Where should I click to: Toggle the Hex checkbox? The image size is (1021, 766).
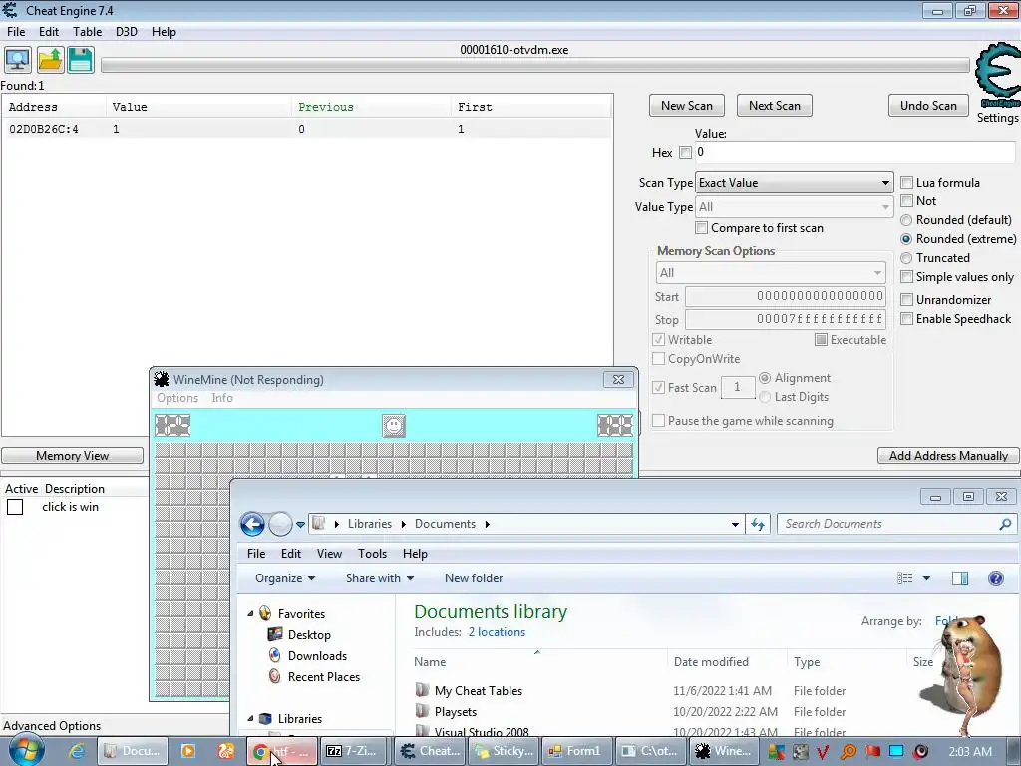point(685,152)
